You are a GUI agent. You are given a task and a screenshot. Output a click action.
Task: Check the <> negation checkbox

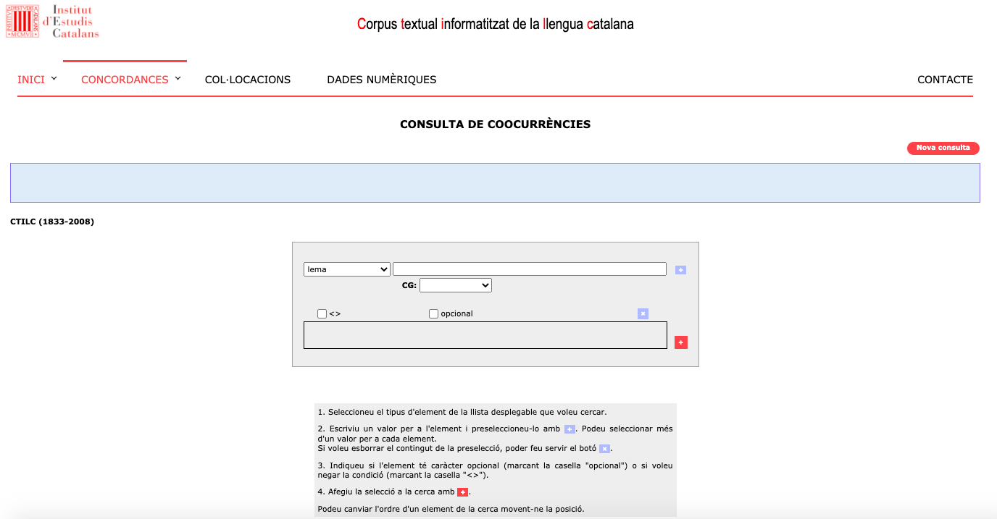pyautogui.click(x=322, y=313)
